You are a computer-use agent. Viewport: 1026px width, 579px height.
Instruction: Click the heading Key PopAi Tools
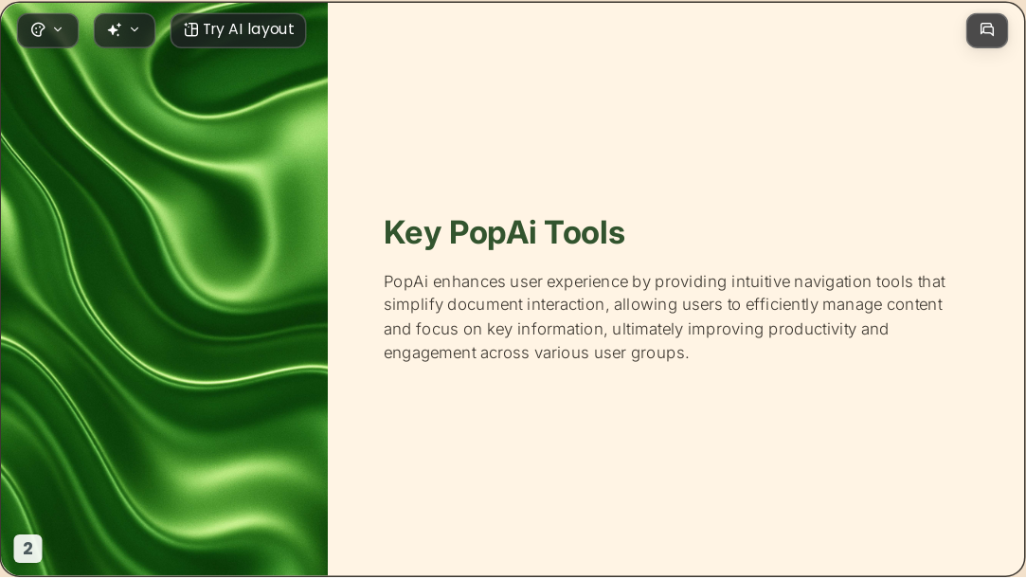tap(504, 232)
